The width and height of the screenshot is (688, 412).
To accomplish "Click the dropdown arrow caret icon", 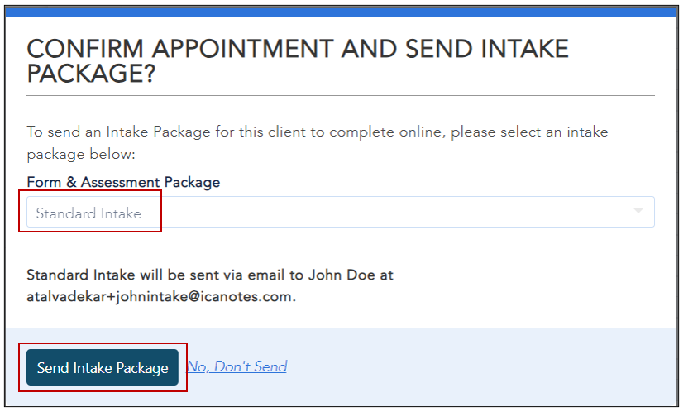I will 638,212.
